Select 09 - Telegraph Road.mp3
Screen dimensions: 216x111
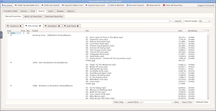(97, 54)
